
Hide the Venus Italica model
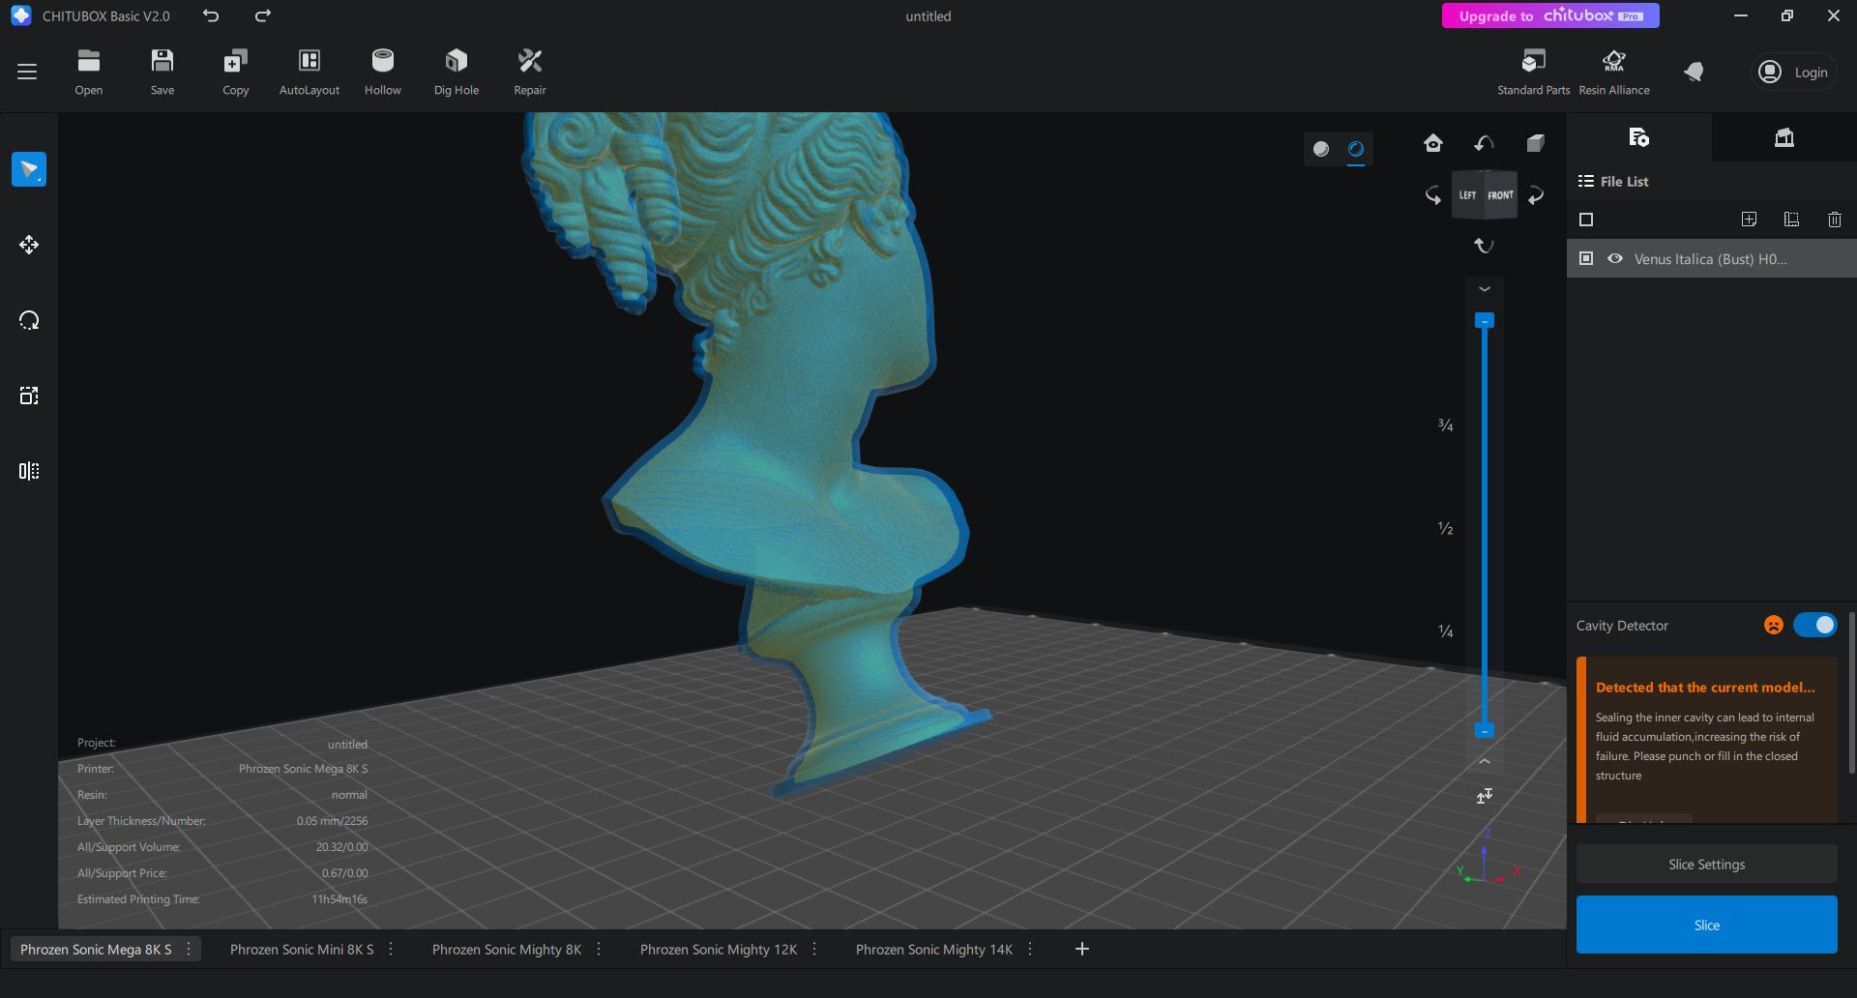tap(1614, 258)
